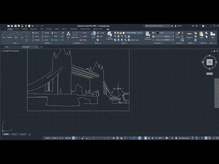Switch to the Insert ribbon tab
The height and width of the screenshot is (164, 219).
tap(17, 29)
